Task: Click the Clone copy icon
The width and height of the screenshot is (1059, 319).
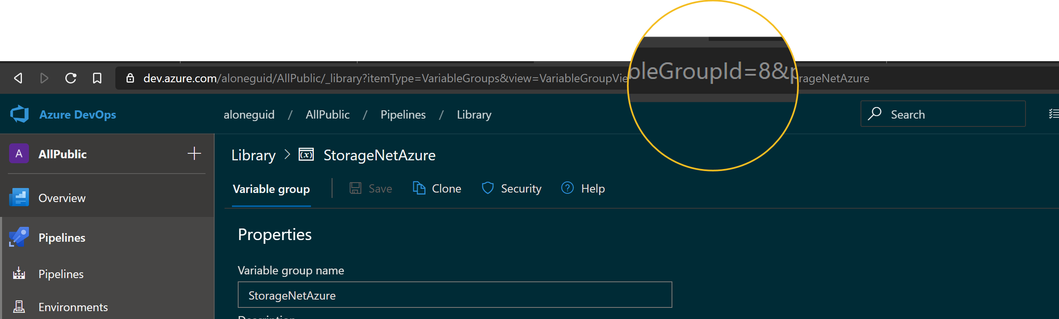Action: 419,188
